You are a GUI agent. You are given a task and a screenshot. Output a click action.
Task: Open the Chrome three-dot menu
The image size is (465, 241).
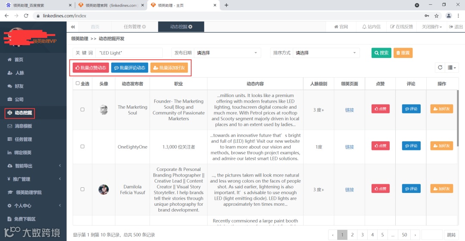click(459, 16)
